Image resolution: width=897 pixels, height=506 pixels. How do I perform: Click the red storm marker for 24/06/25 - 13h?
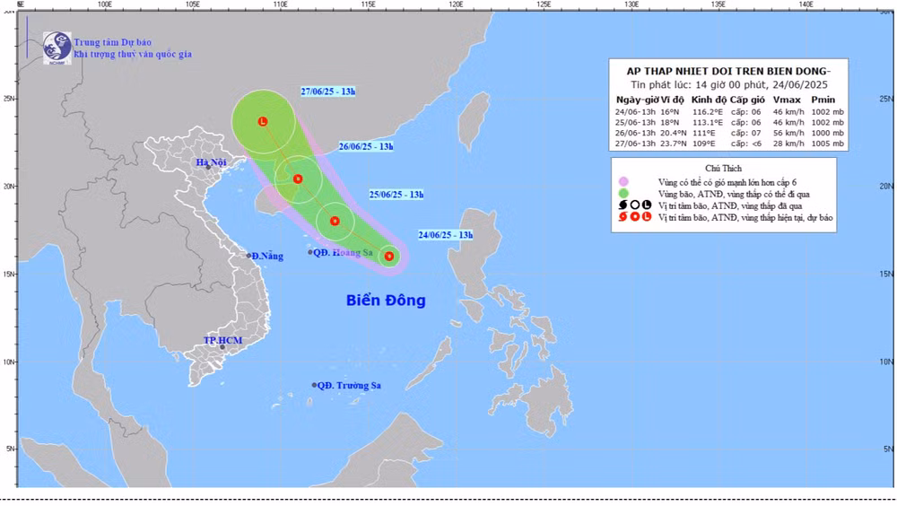(389, 256)
